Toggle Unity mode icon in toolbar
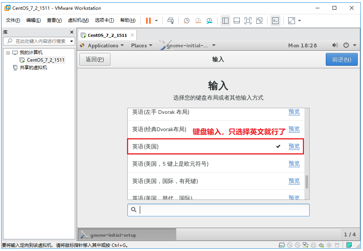The image size is (363, 251). (x=259, y=21)
